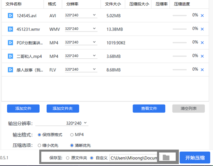The image size is (213, 166).
Task: Click the play icon beside 124545.avi
Action: click(10, 16)
